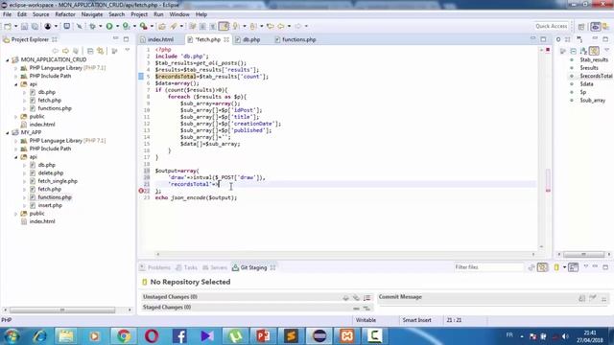The height and width of the screenshot is (345, 614).
Task: Close the fetch.php editor tab
Action: tap(226, 39)
